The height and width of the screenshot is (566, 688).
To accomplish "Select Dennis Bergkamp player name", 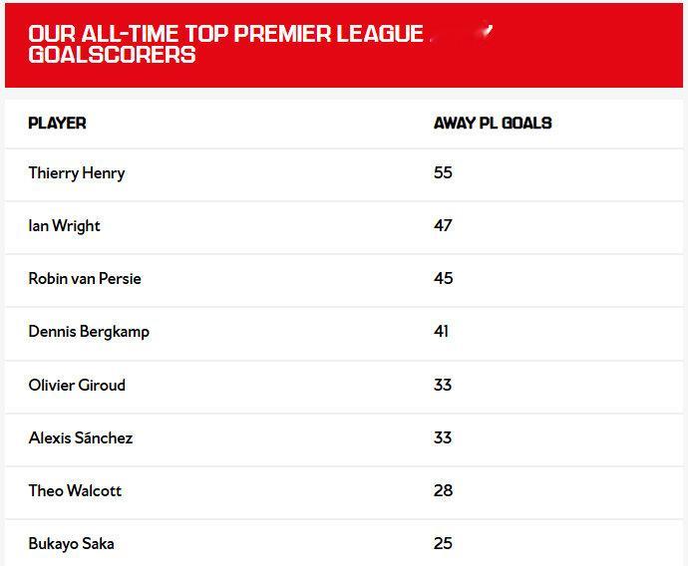I will 89,332.
